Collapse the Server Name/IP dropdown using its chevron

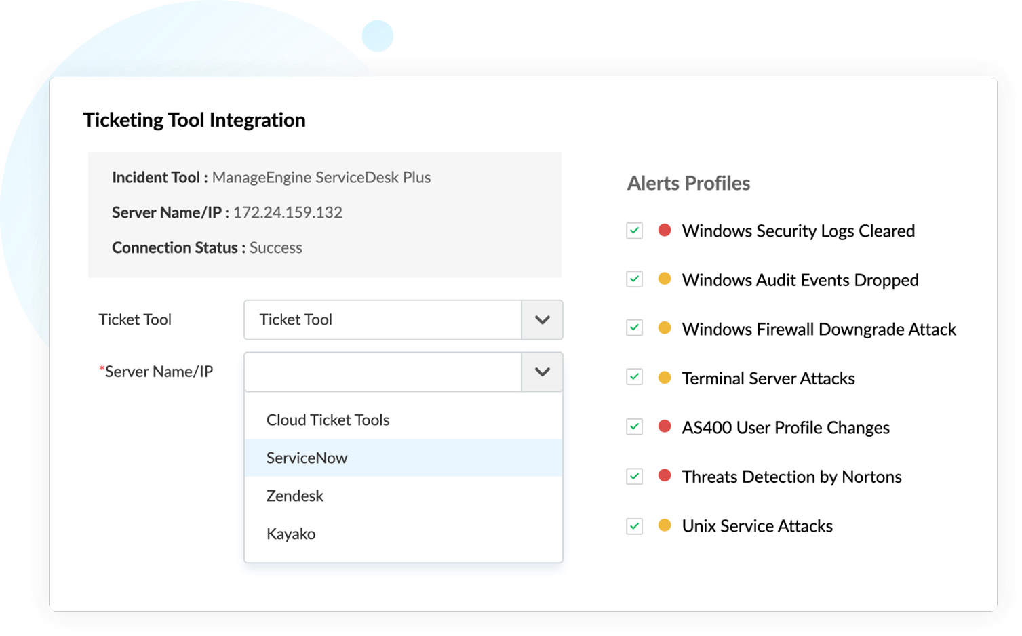542,372
